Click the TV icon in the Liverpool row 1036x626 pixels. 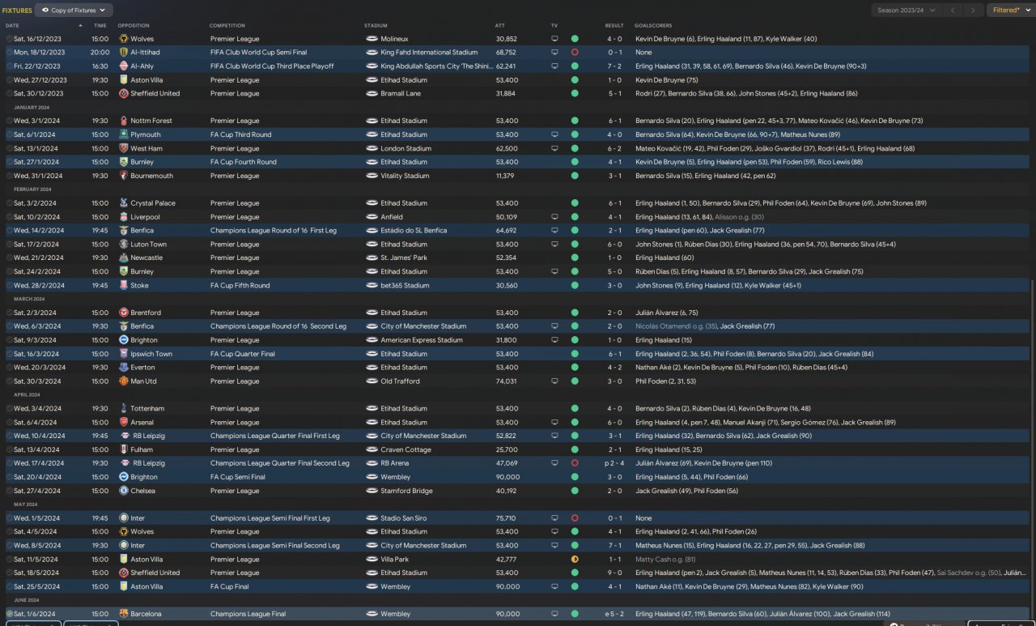coord(554,217)
